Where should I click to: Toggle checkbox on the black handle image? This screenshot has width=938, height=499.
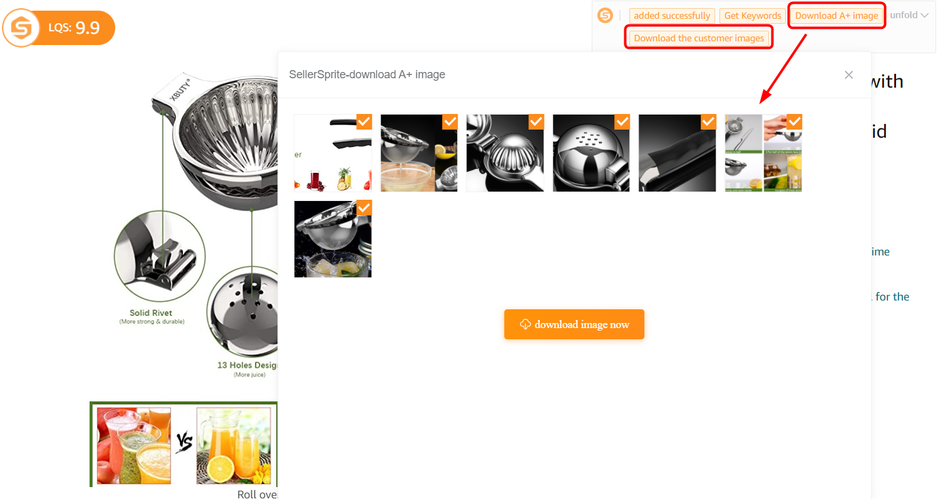(708, 121)
